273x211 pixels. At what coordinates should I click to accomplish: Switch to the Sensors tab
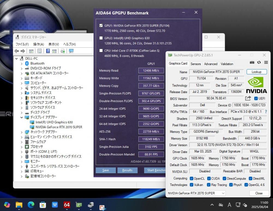point(195,64)
